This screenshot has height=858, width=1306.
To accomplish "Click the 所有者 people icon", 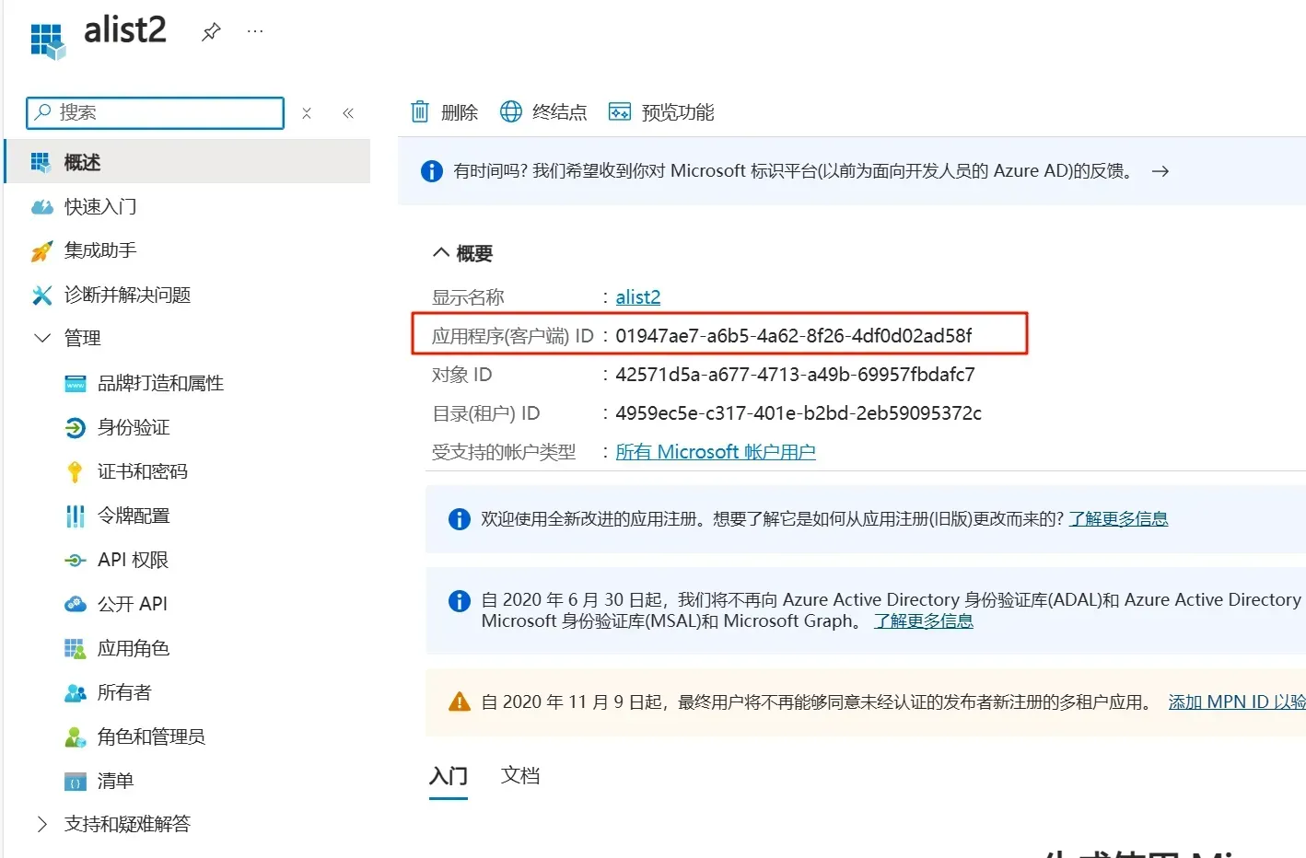I will (x=76, y=693).
